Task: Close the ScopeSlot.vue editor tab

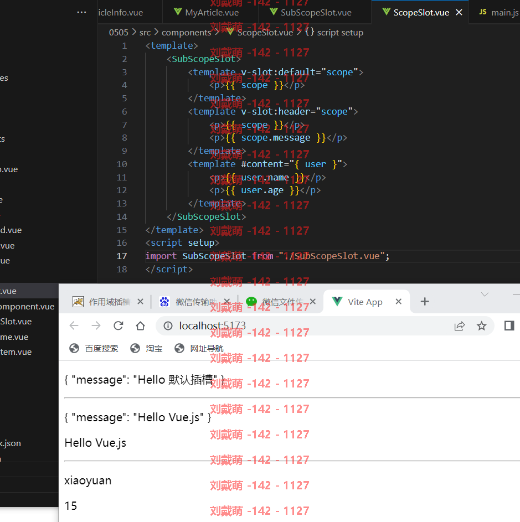Action: point(459,12)
